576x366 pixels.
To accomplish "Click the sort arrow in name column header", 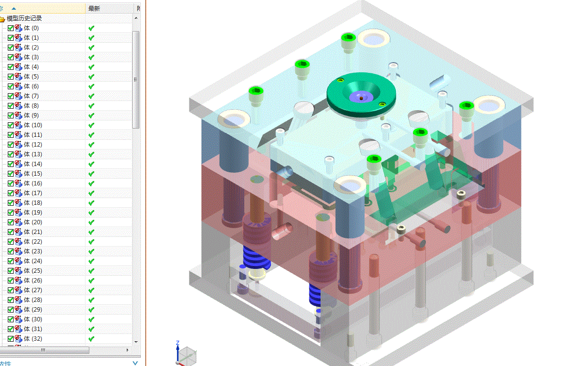I will (x=14, y=8).
